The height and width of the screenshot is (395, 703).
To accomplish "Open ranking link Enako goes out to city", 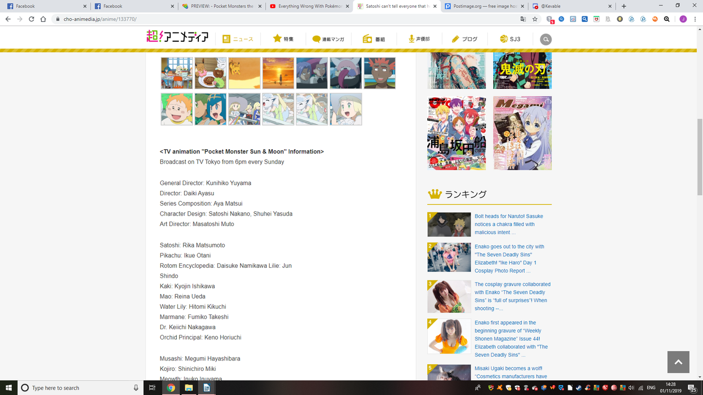I will point(510,258).
